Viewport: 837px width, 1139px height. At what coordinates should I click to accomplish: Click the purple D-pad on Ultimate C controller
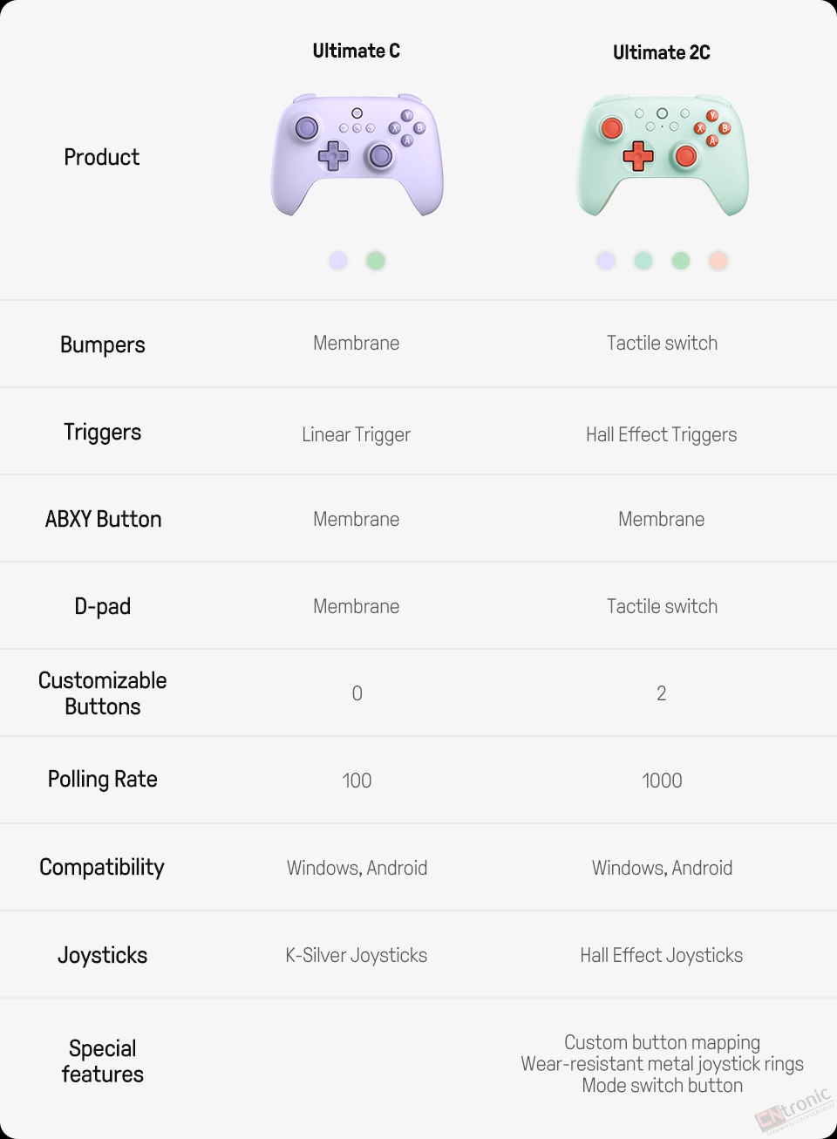[x=332, y=156]
